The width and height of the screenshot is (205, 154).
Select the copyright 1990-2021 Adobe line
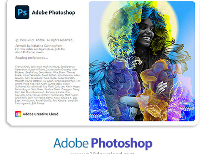tap(44, 40)
